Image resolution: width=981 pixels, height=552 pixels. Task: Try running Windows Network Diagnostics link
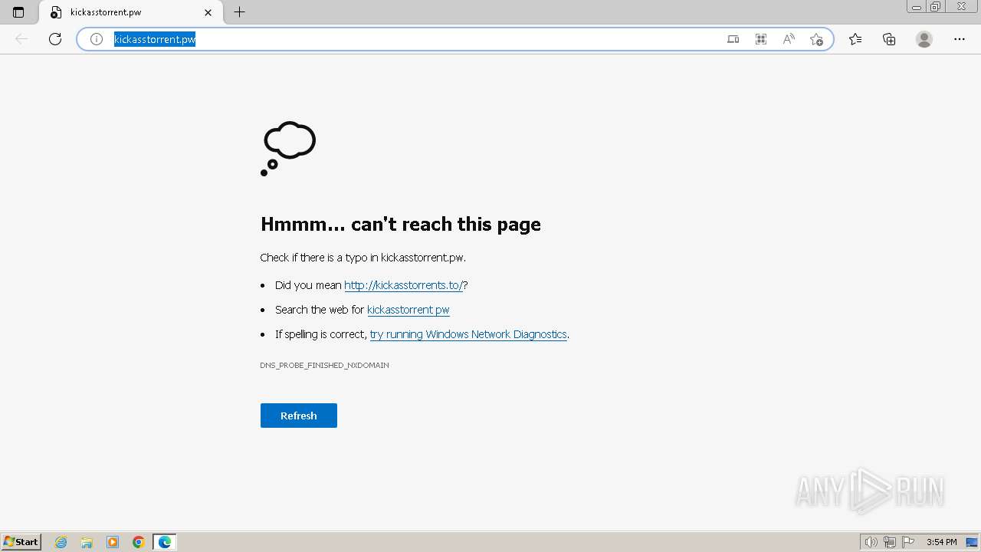click(x=468, y=334)
